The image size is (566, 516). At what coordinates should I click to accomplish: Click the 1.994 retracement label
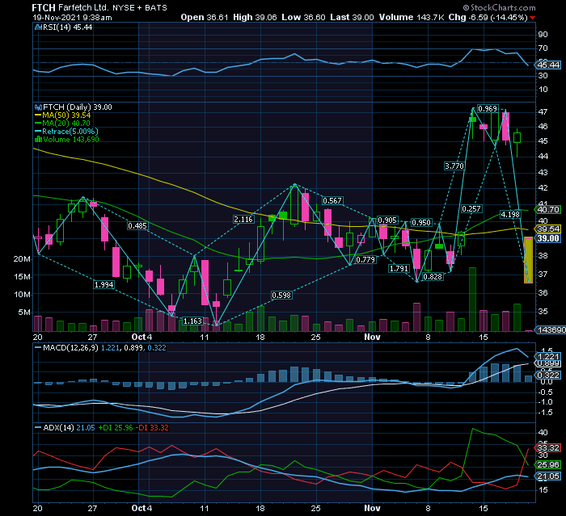pos(104,285)
